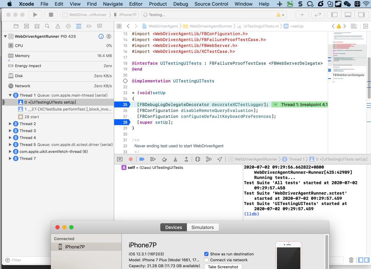The image size is (371, 269).
Task: Open the Source Control navigator icon
Action: (x=26, y=26)
